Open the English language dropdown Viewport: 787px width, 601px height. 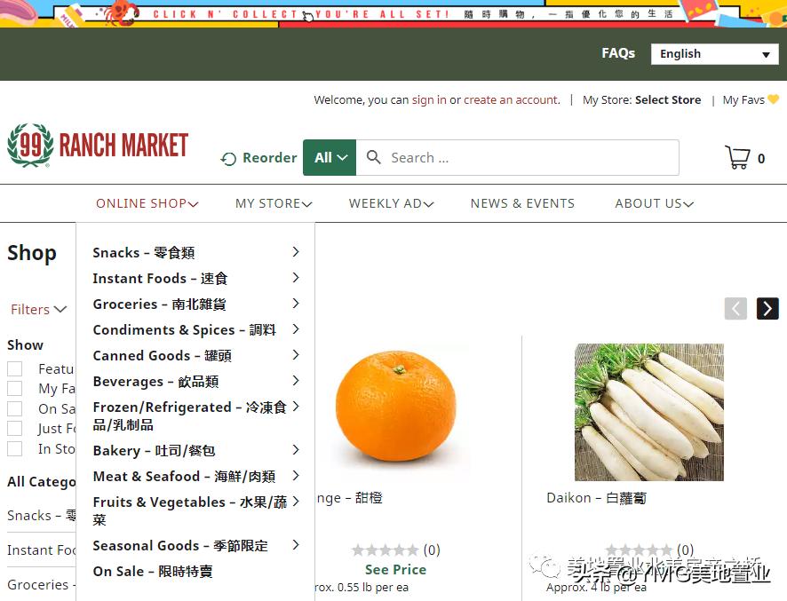click(714, 53)
